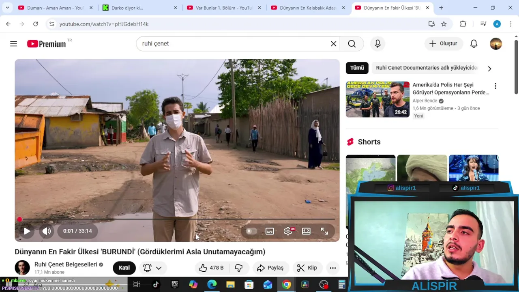Dislike the video
Image resolution: width=519 pixels, height=292 pixels.
point(239,268)
